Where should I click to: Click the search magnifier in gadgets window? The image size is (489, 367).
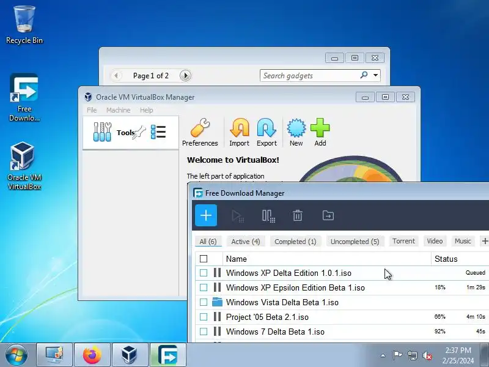click(364, 75)
